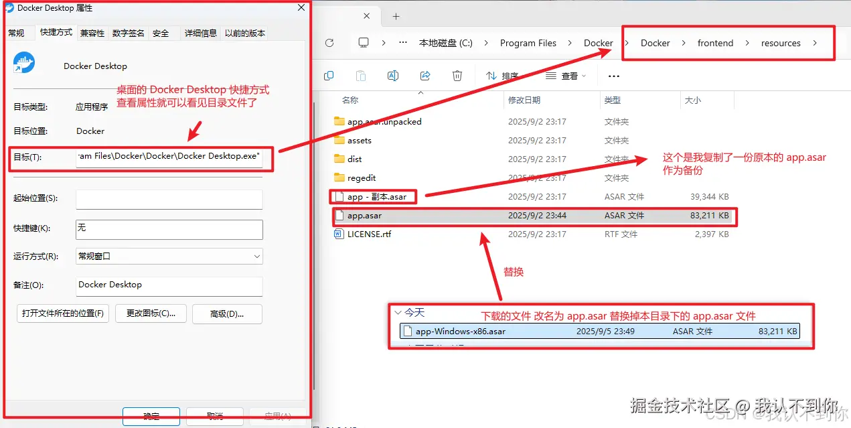This screenshot has height=428, width=851.
Task: Click the file icon of app - 副本.asar
Action: (x=339, y=197)
